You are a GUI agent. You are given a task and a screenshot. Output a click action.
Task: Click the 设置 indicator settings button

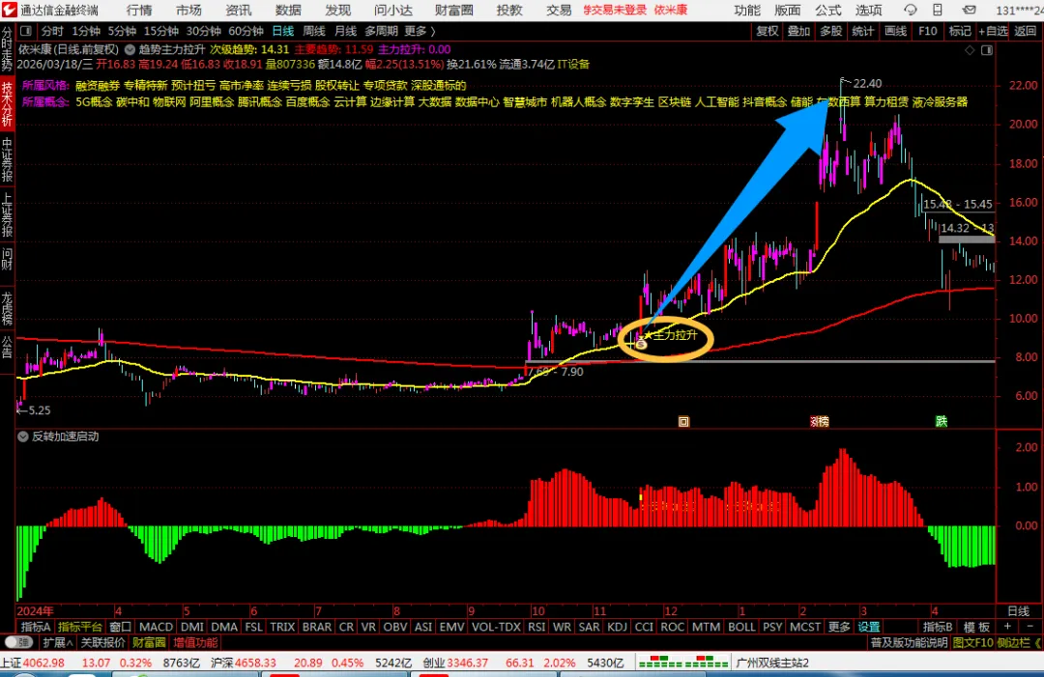pos(869,627)
